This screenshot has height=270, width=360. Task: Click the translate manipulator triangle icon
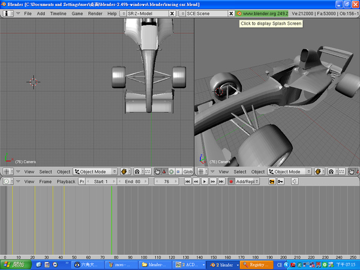pos(164,172)
